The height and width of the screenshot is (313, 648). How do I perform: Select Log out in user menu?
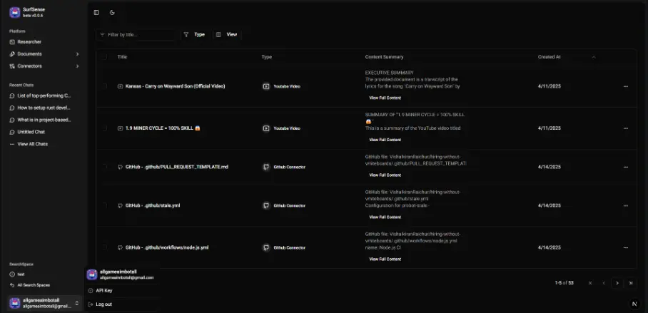pyautogui.click(x=103, y=304)
